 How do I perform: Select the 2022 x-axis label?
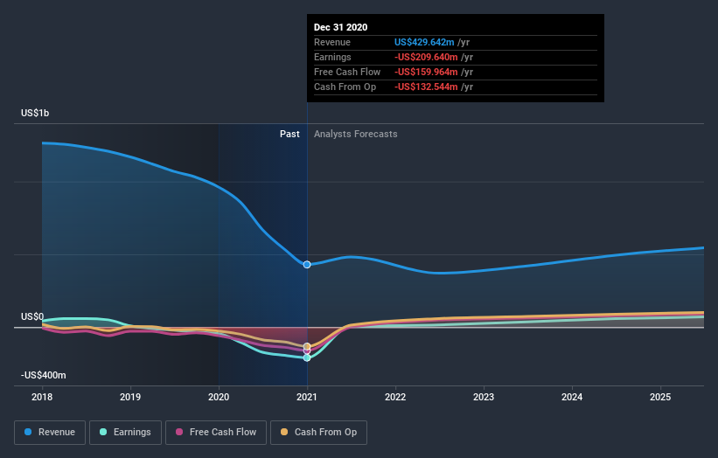(x=395, y=397)
